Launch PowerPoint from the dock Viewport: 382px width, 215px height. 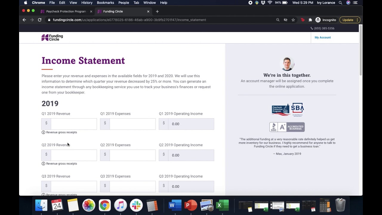tap(191, 205)
